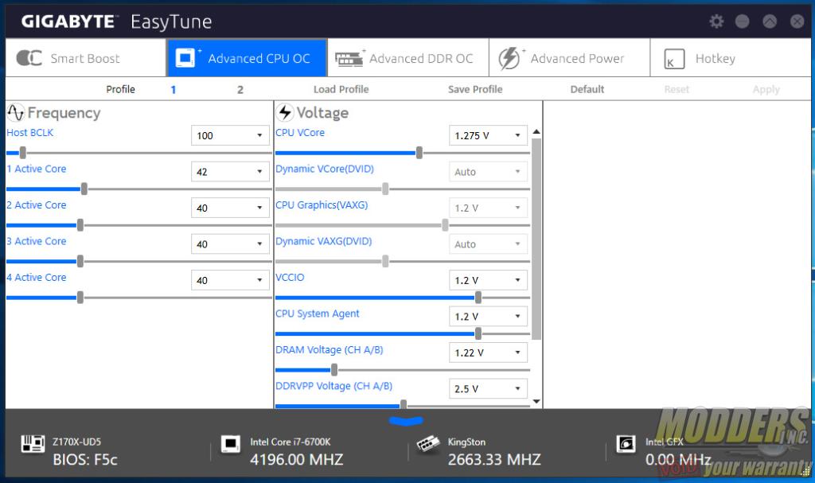Screen dimensions: 815x483
Task: Select profile number 1
Action: pos(174,89)
